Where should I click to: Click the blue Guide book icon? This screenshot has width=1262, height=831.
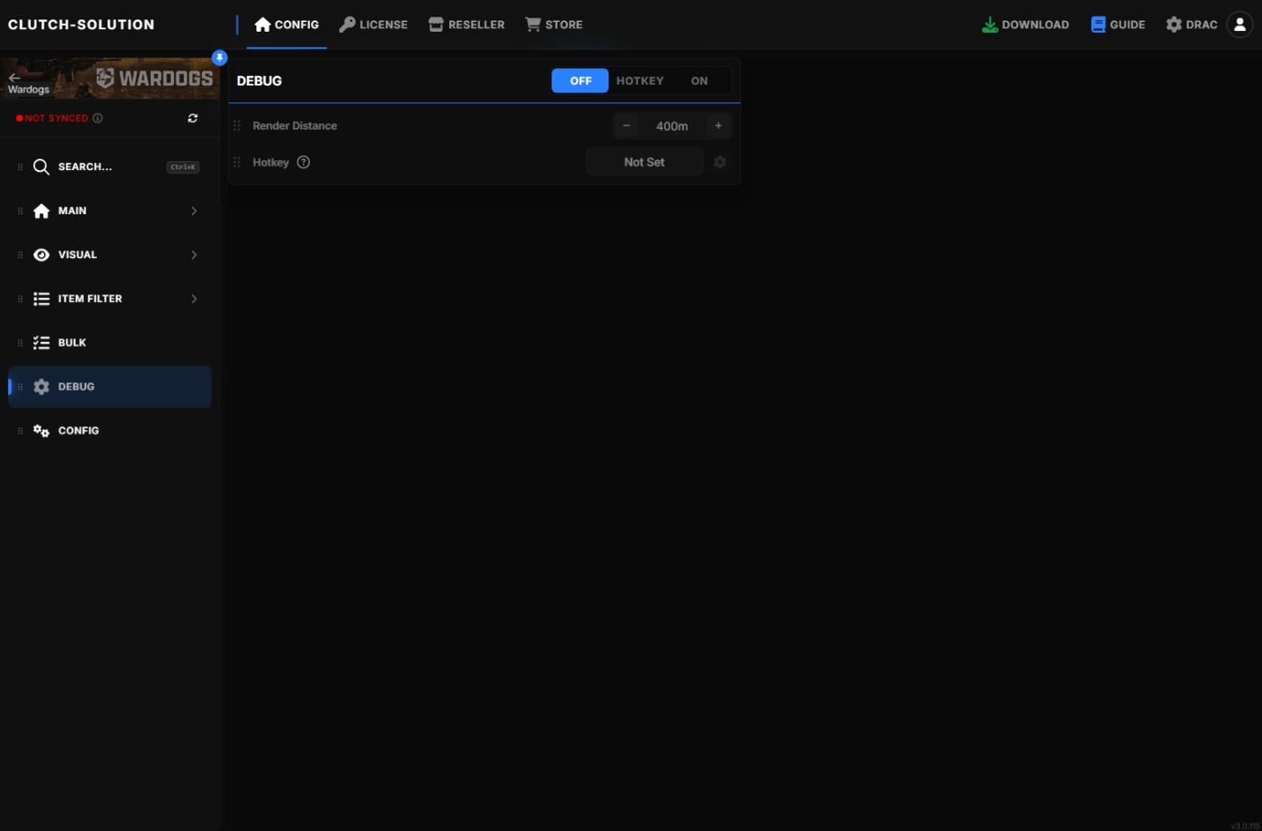(x=1098, y=25)
